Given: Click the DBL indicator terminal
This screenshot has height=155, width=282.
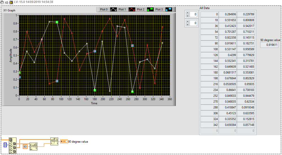Looking at the screenshot, I should coord(64,141).
